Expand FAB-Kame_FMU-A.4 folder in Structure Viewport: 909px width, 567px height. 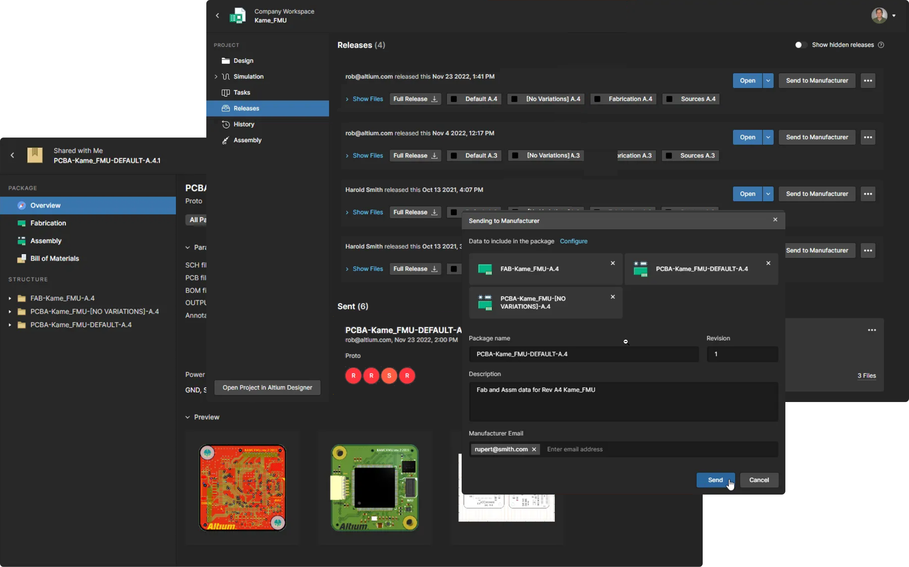[x=10, y=298]
